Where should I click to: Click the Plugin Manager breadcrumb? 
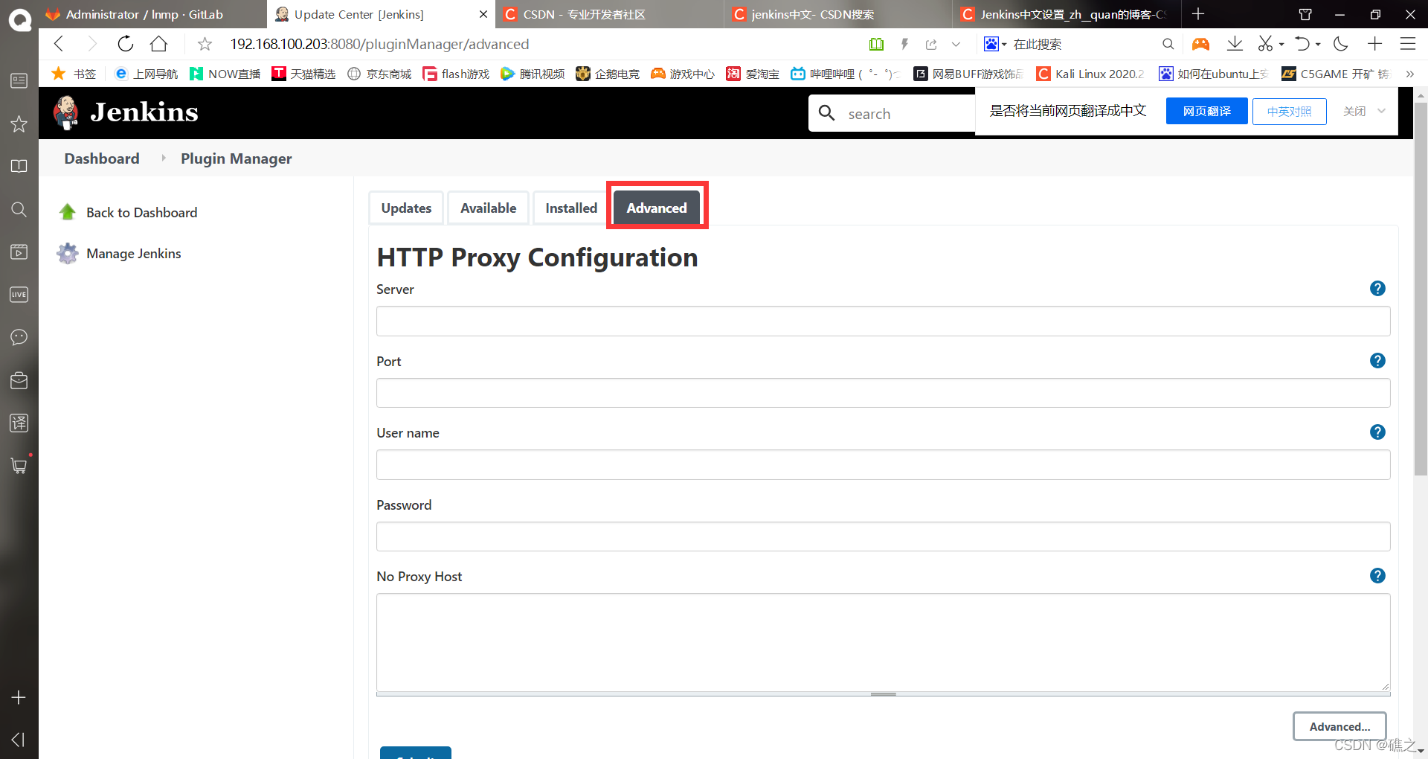coord(237,158)
